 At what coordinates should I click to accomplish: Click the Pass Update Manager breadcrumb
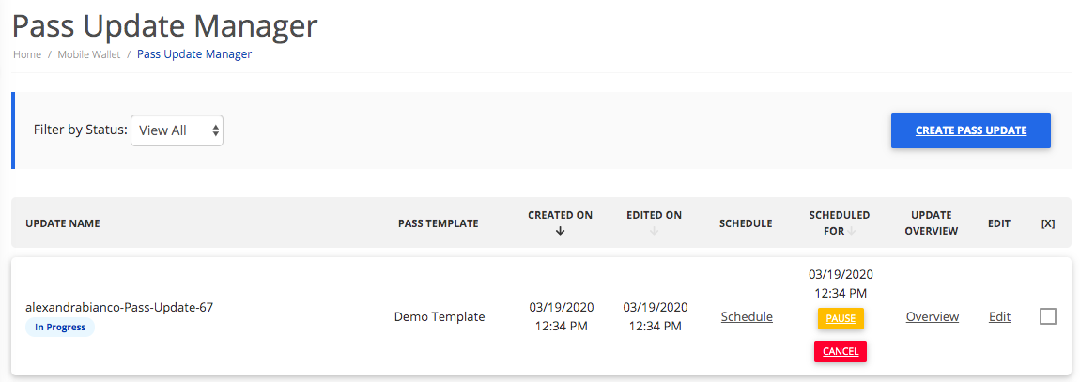194,53
